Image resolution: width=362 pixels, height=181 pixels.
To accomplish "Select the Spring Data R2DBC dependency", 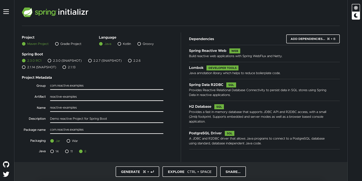I will [x=264, y=90].
